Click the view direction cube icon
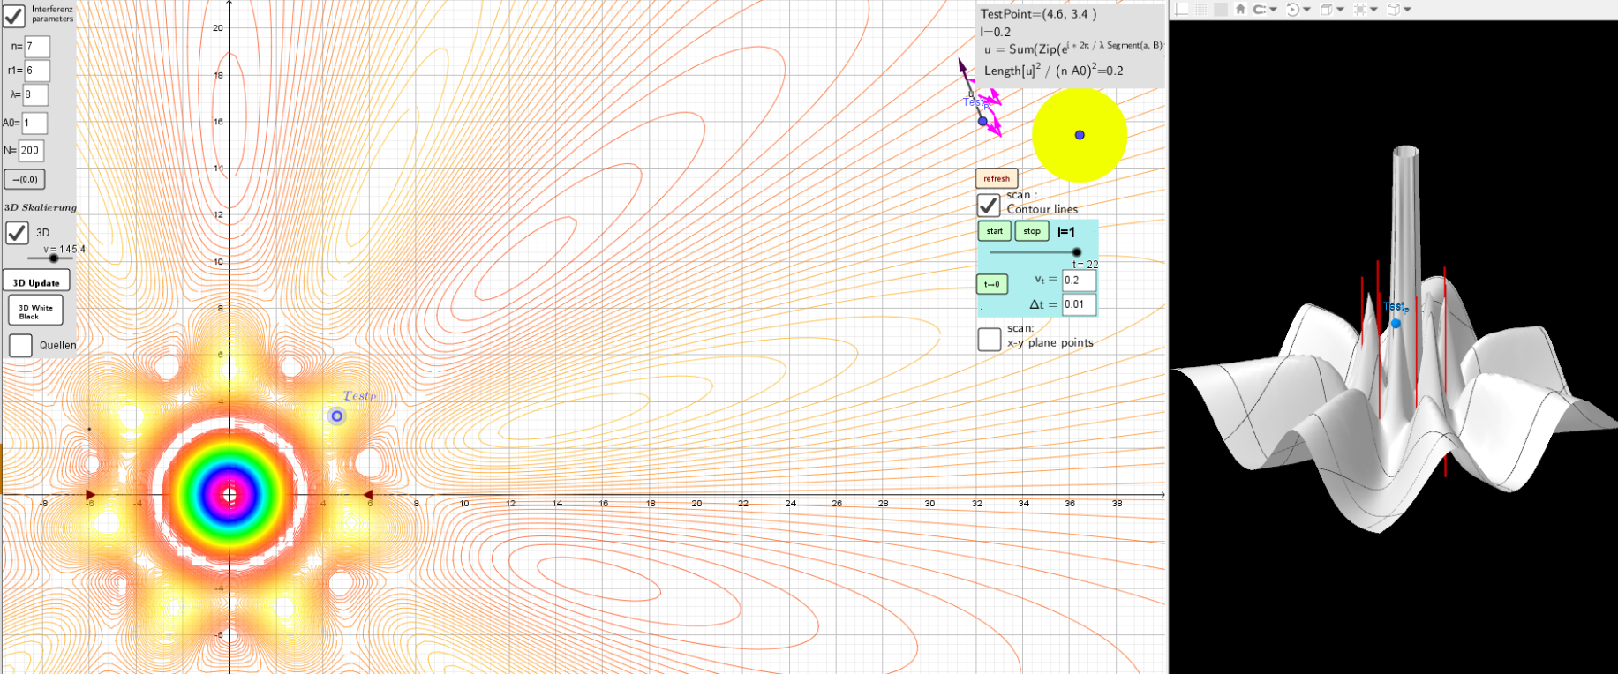Screen dimensions: 1618x674 pos(1326,9)
